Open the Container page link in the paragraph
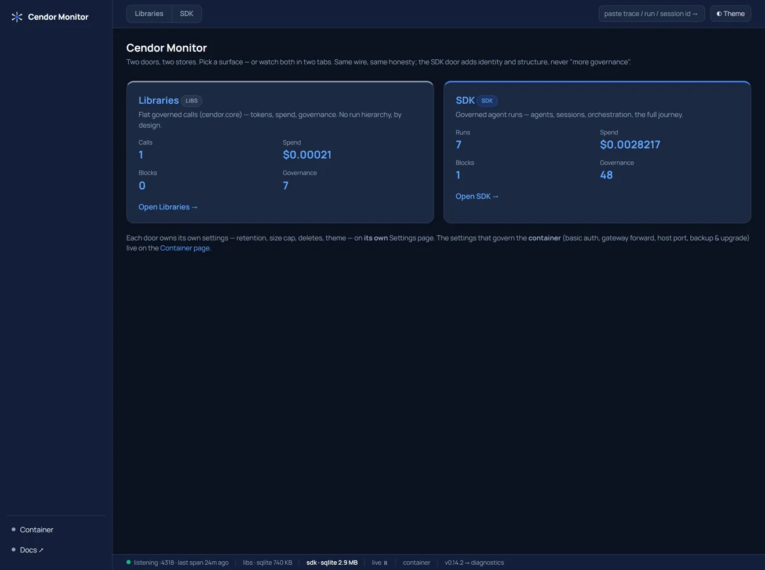This screenshot has height=570, width=765. [185, 248]
